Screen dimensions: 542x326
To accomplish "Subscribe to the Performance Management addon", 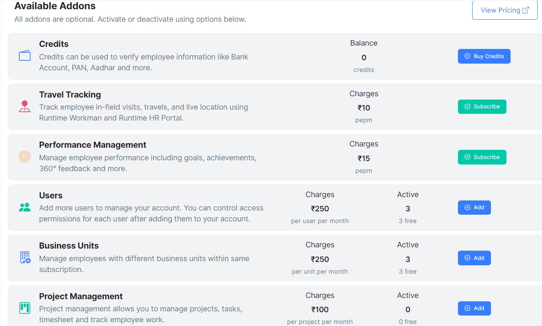I will [482, 157].
